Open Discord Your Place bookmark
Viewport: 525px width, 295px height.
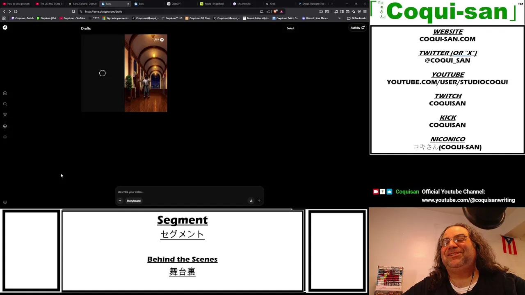point(315,18)
